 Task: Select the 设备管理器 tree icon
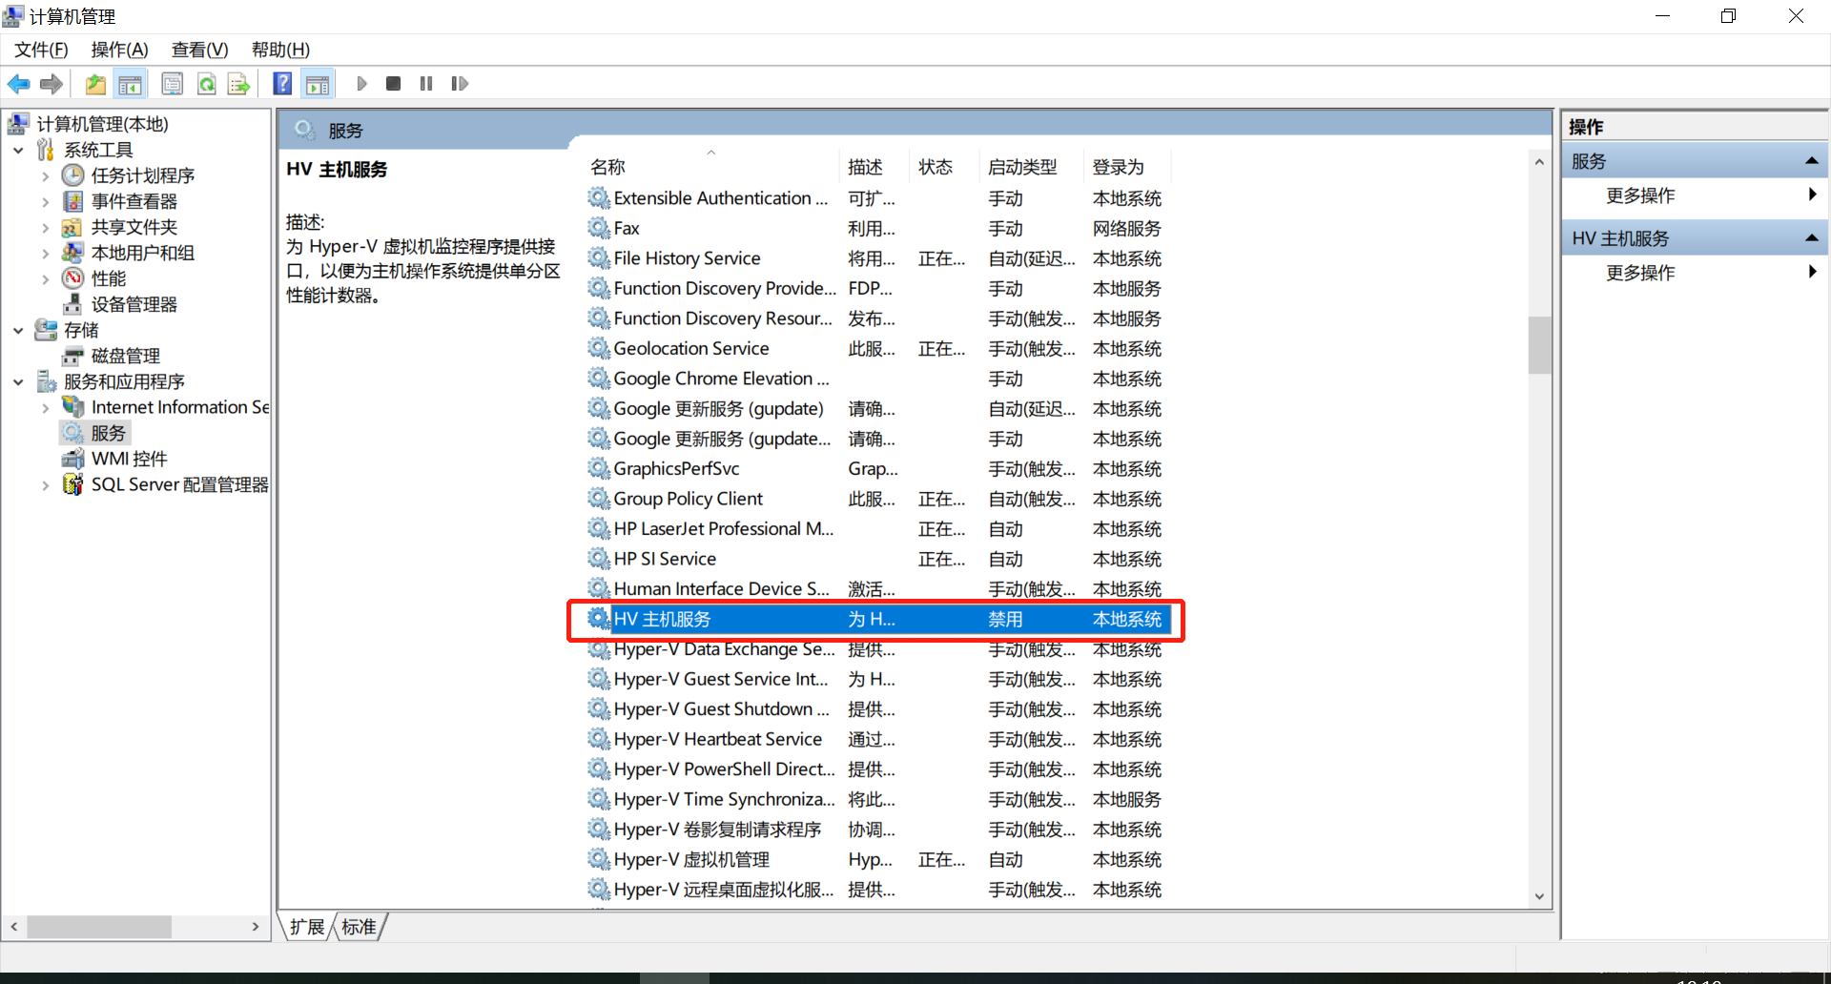pyautogui.click(x=72, y=304)
